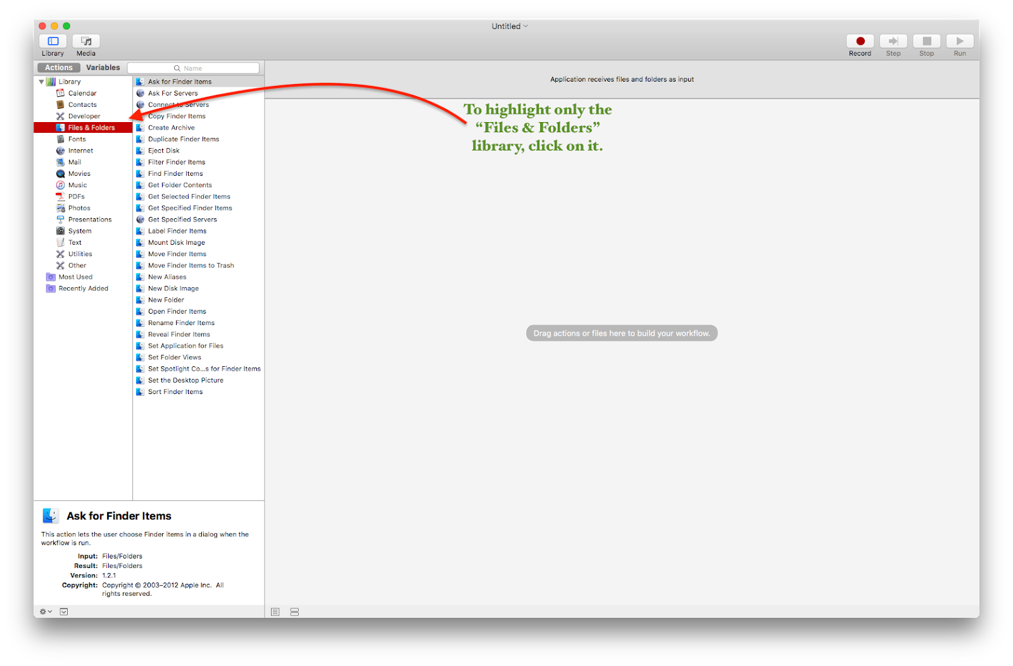Select the System category icon
This screenshot has height=666, width=1013.
click(x=60, y=231)
